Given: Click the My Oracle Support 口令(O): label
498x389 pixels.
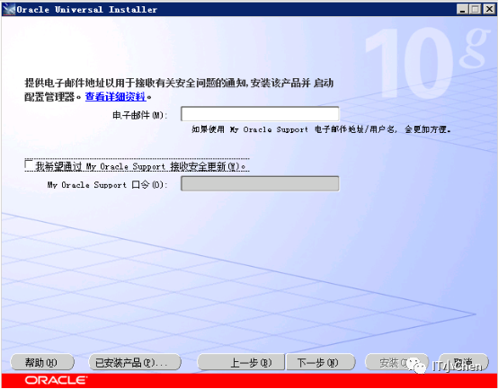Looking at the screenshot, I should 107,185.
